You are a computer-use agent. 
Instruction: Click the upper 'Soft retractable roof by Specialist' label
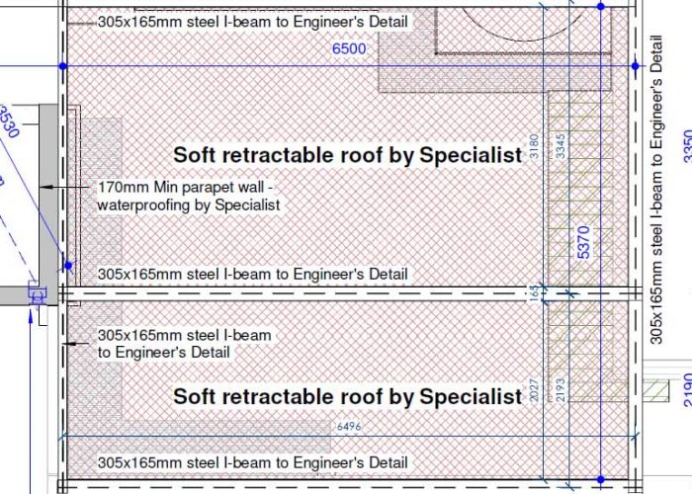(x=348, y=155)
